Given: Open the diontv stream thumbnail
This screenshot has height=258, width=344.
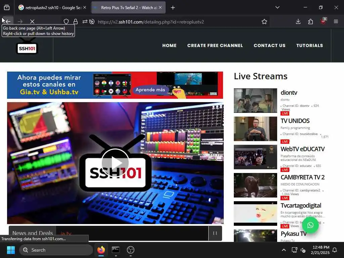Looking at the screenshot, I should click(x=255, y=100).
